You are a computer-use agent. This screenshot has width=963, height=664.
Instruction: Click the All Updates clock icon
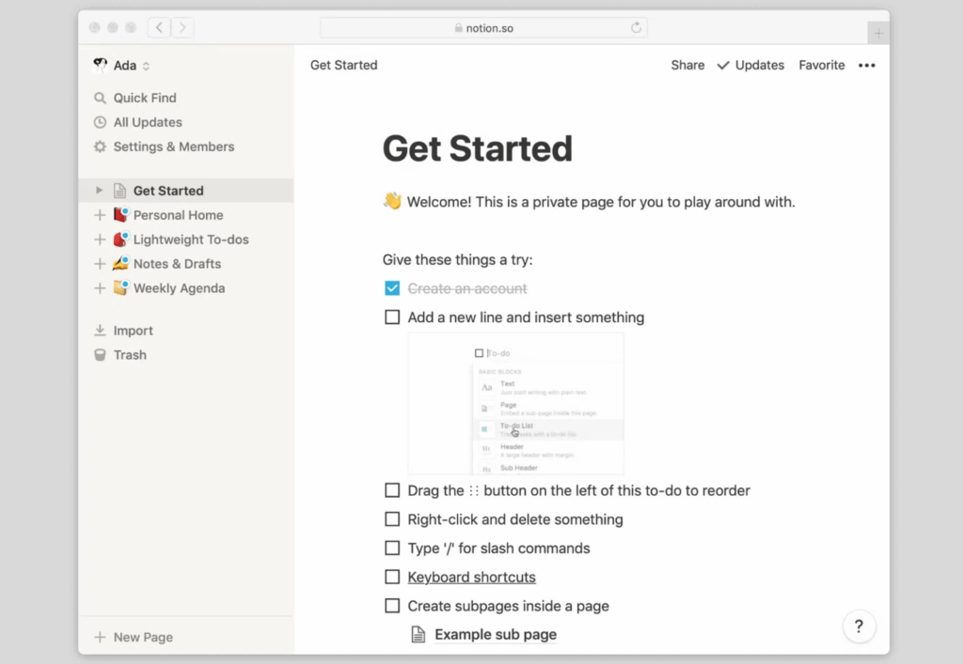pos(100,122)
